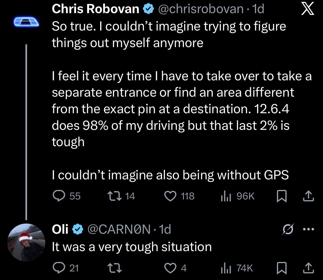View analytics for 74K views reply

226,268
